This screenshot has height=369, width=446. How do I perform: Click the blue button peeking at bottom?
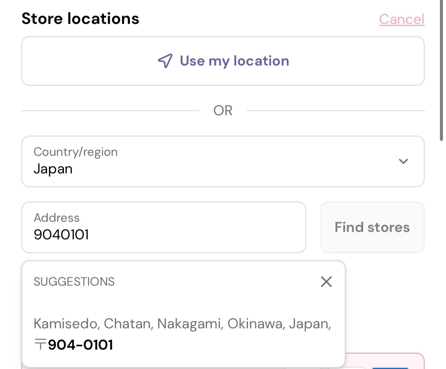click(x=390, y=367)
